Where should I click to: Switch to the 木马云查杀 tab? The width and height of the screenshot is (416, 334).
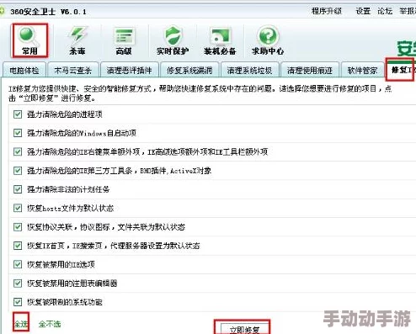click(73, 70)
